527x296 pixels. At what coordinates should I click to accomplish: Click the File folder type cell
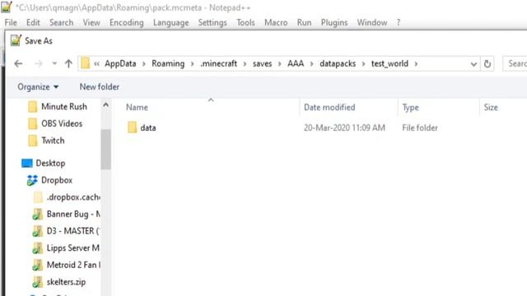(420, 128)
